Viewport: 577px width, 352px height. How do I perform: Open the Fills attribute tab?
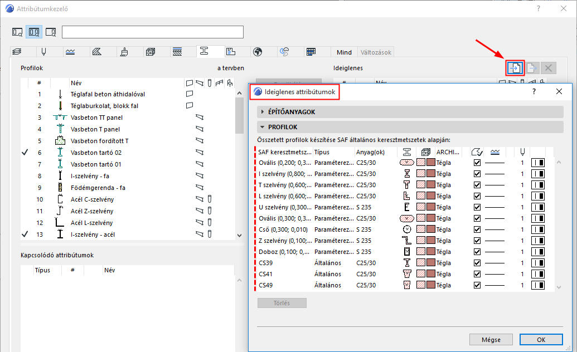point(97,52)
